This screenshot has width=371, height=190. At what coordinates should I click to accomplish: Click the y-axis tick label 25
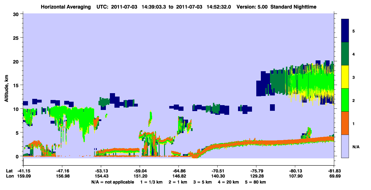tap(16, 38)
